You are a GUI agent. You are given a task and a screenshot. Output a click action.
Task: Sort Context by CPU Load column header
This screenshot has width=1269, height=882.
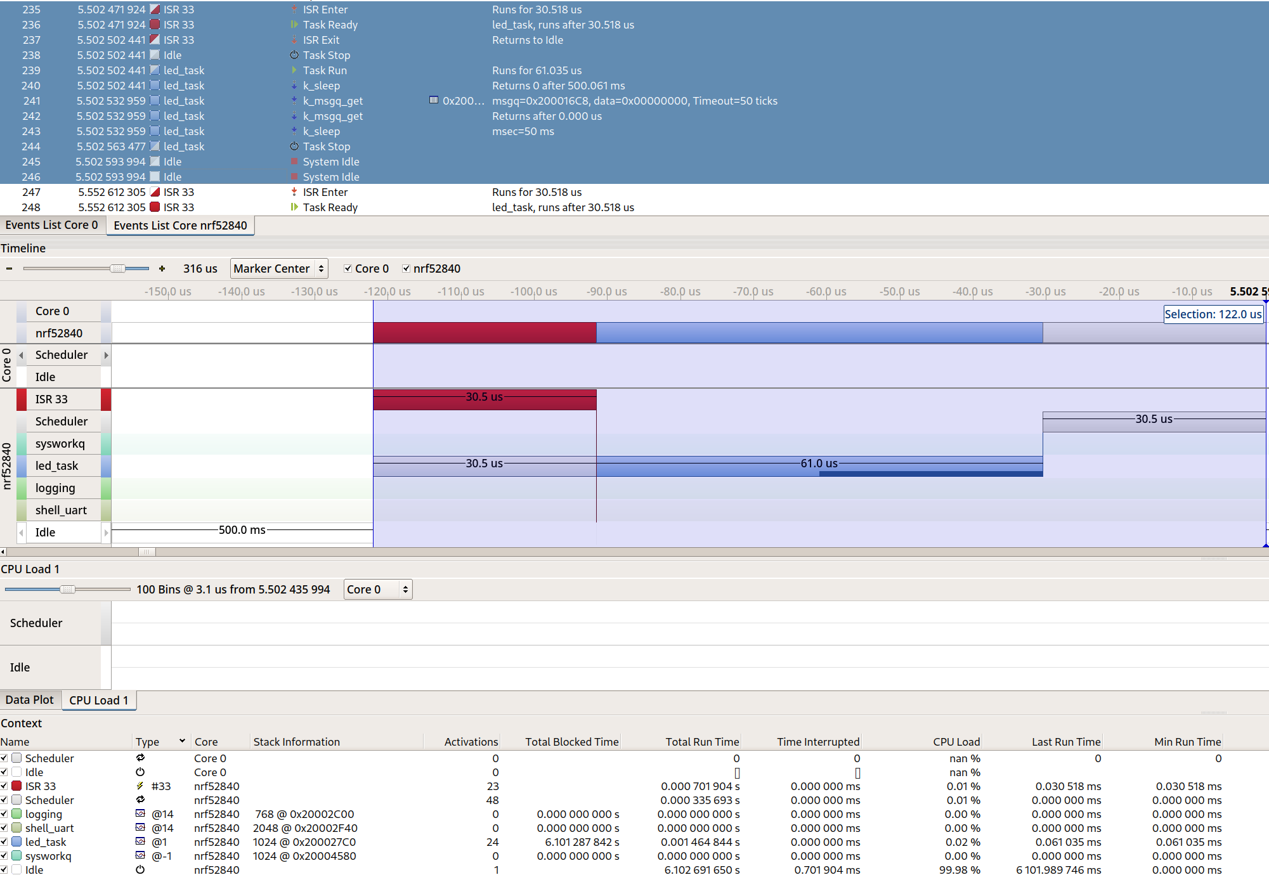(x=956, y=742)
